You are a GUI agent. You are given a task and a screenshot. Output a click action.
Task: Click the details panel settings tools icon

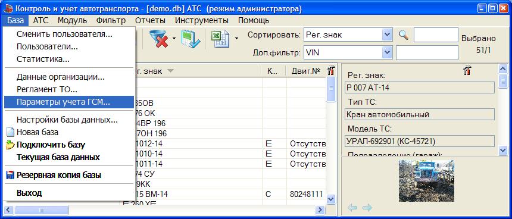tap(467, 70)
